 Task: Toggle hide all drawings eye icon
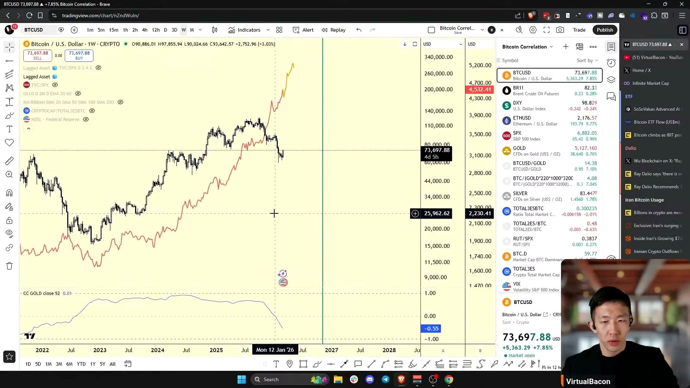pos(9,233)
